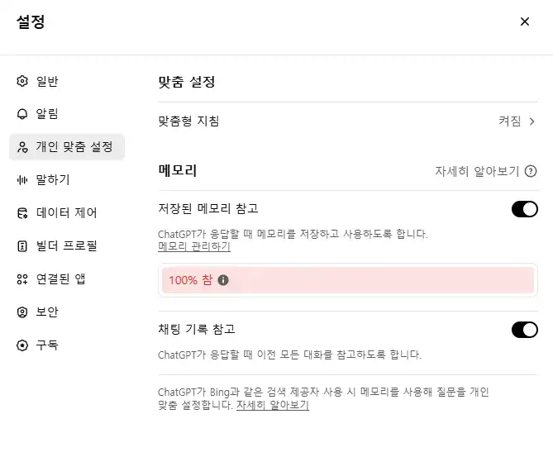Click the Subscription icon
This screenshot has height=476, width=553.
coord(22,345)
